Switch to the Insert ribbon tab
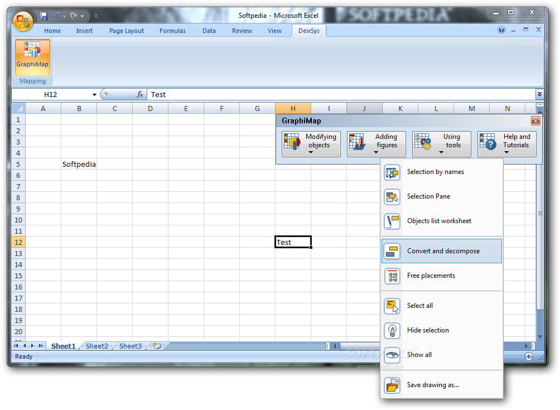560x410 pixels. click(84, 31)
